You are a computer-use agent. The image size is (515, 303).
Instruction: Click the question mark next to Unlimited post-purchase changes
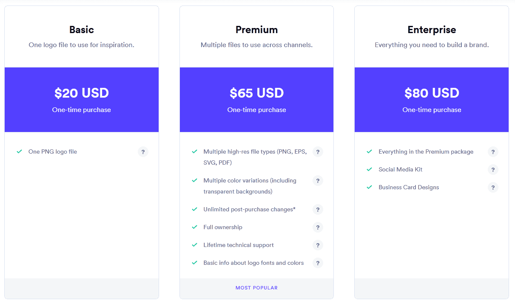tap(318, 209)
